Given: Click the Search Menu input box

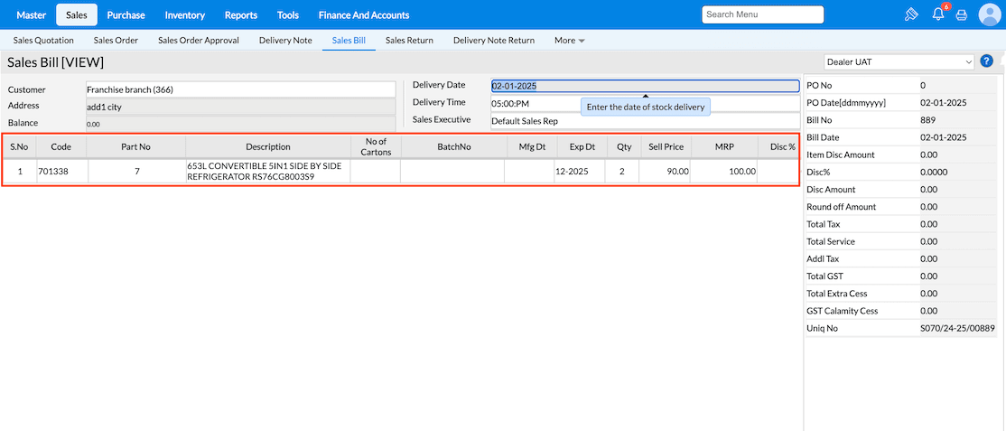Looking at the screenshot, I should [x=762, y=14].
